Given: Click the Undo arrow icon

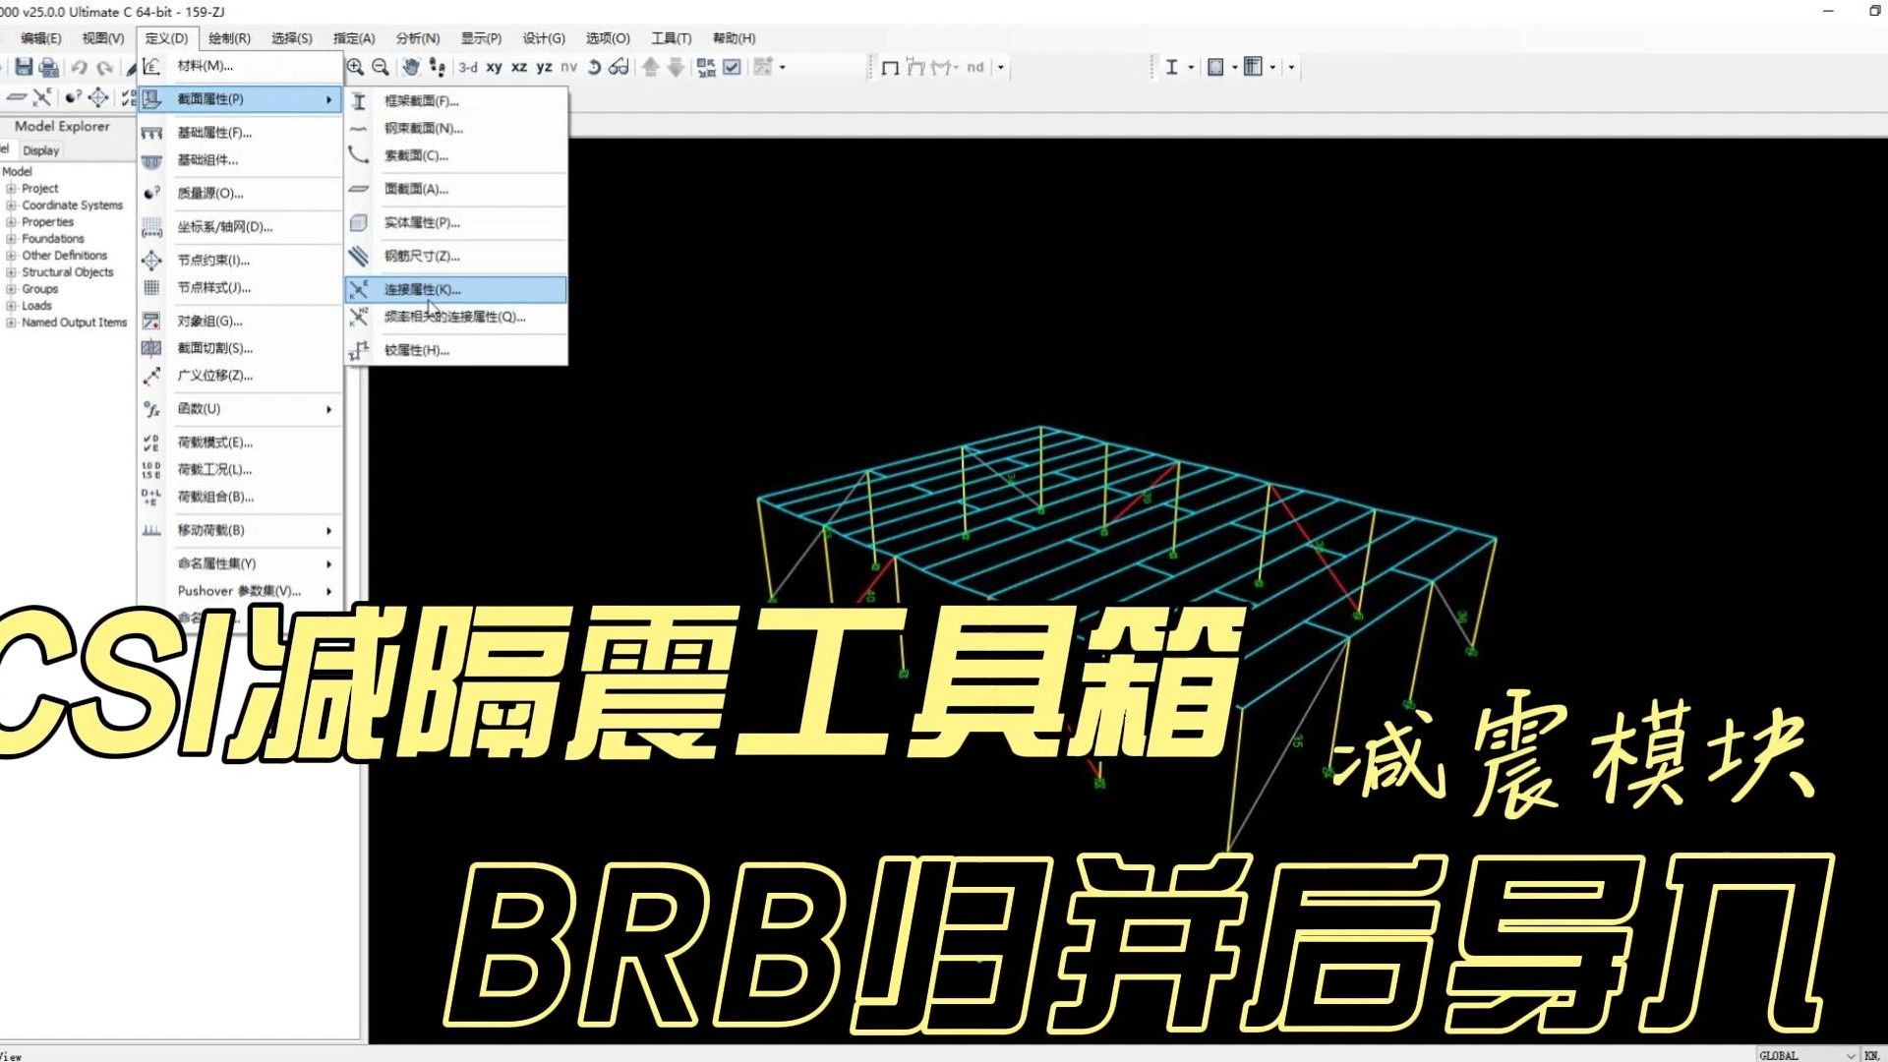Looking at the screenshot, I should tap(80, 67).
